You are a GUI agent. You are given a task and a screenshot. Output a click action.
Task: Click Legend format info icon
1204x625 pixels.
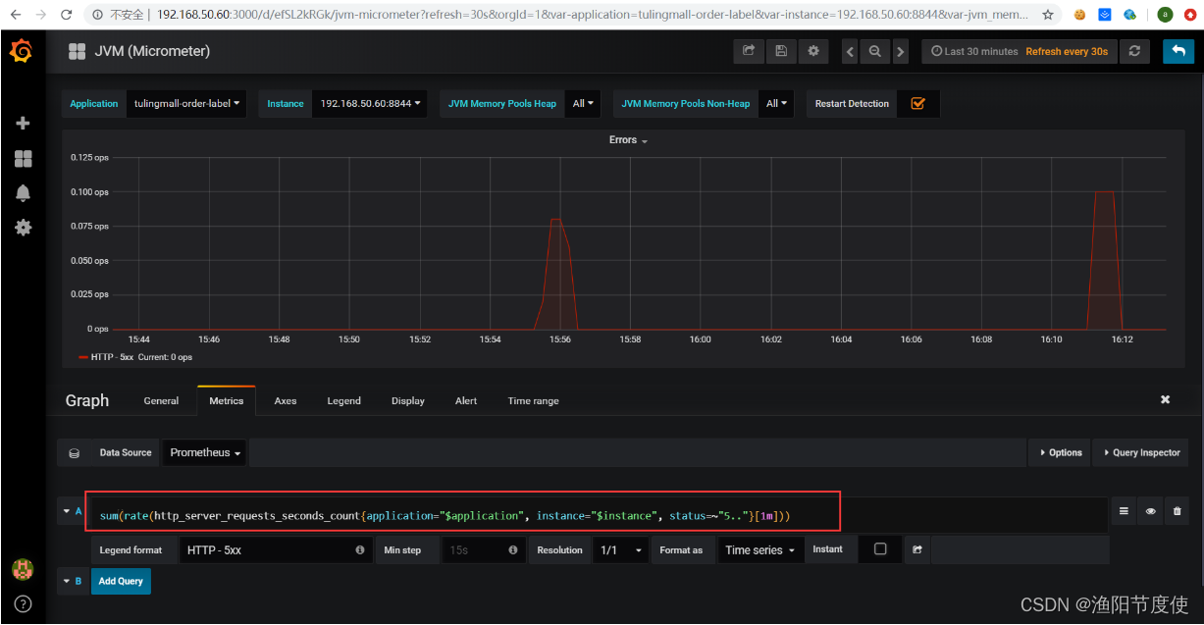point(360,550)
